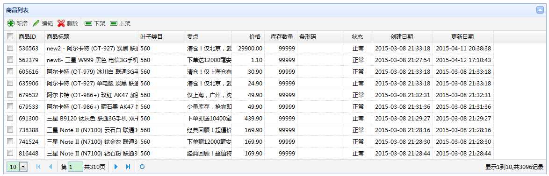Click the '共310页' page count text
The height and width of the screenshot is (176, 549).
click(x=94, y=167)
